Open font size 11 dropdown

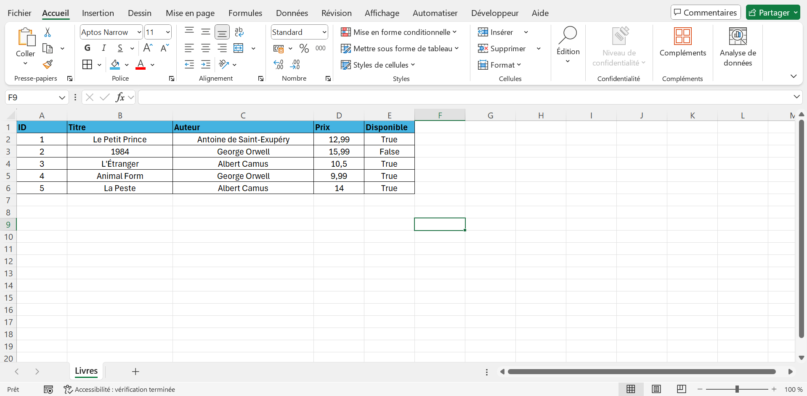[x=168, y=32]
